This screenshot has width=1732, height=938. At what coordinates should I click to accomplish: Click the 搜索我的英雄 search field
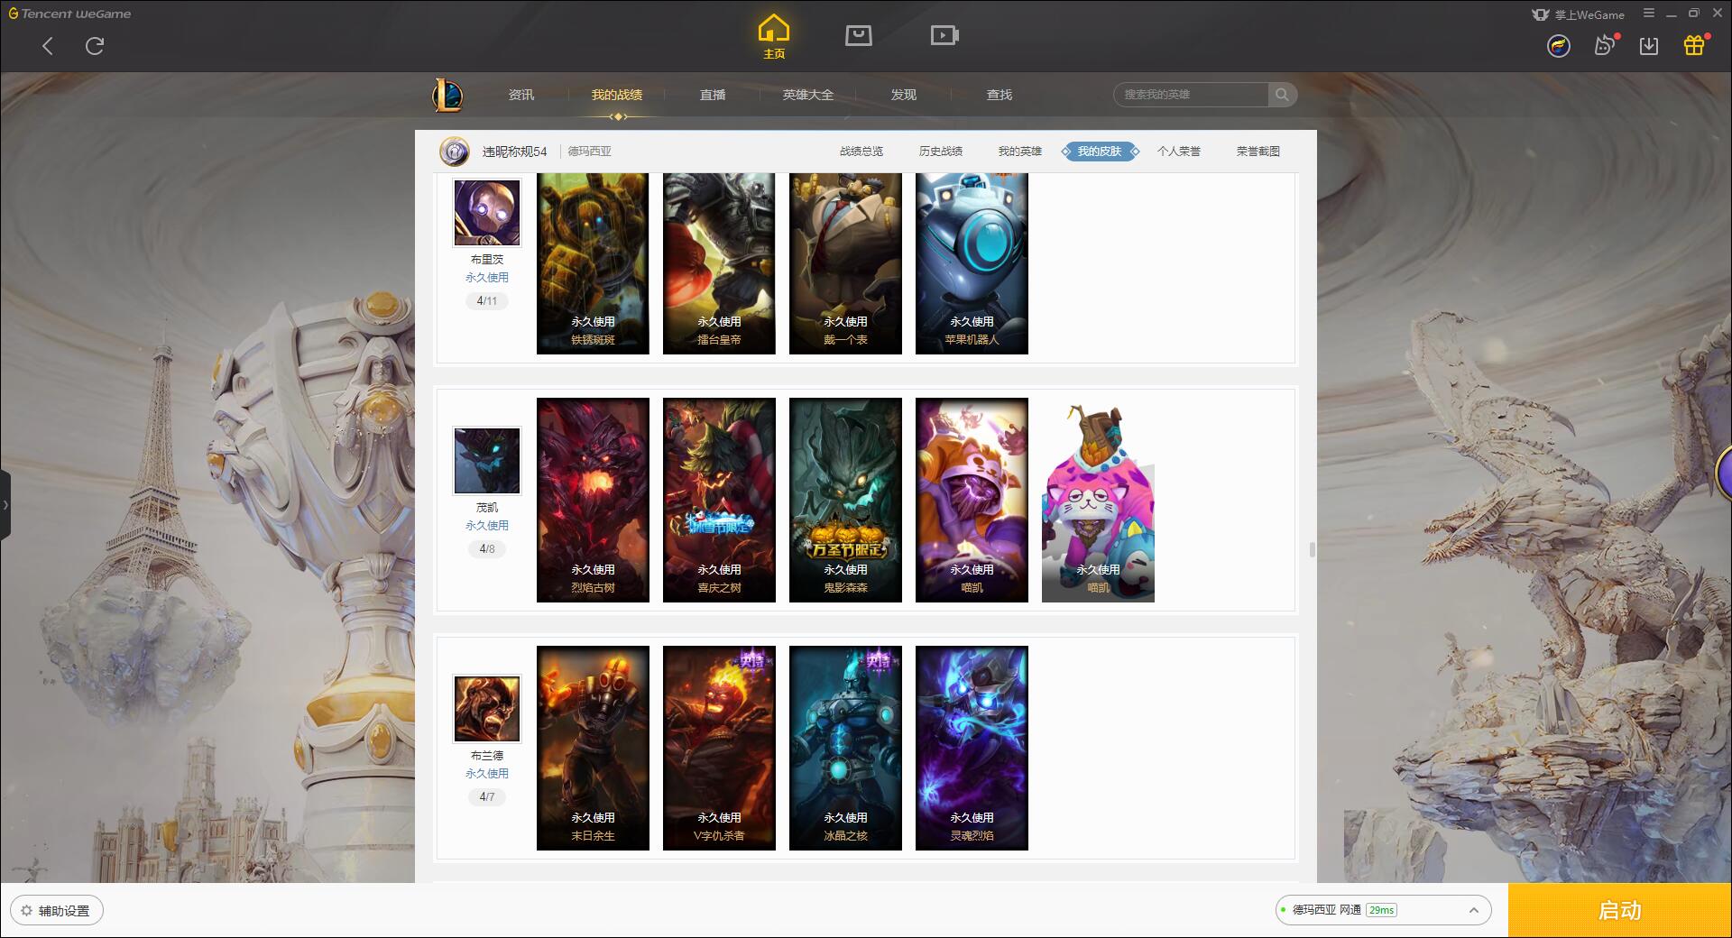[1191, 95]
